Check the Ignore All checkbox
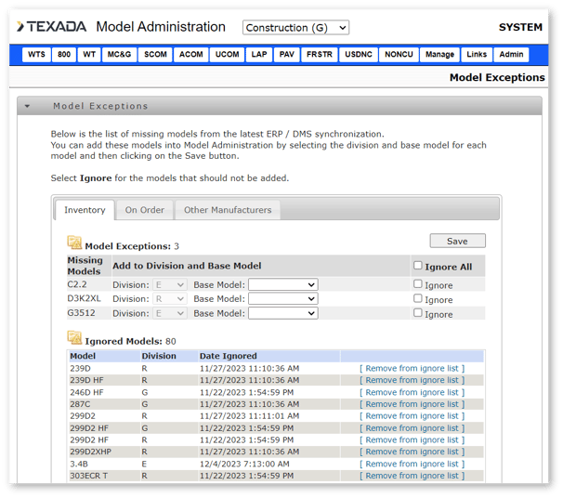563x498 pixels. pos(418,266)
